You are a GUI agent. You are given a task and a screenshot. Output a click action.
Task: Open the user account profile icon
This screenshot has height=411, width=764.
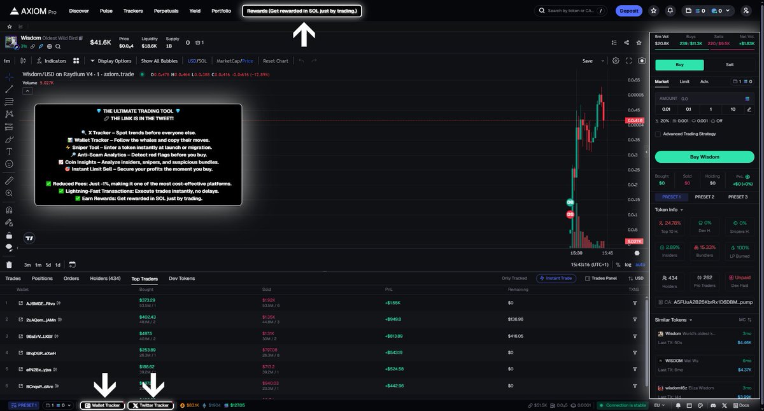746,11
